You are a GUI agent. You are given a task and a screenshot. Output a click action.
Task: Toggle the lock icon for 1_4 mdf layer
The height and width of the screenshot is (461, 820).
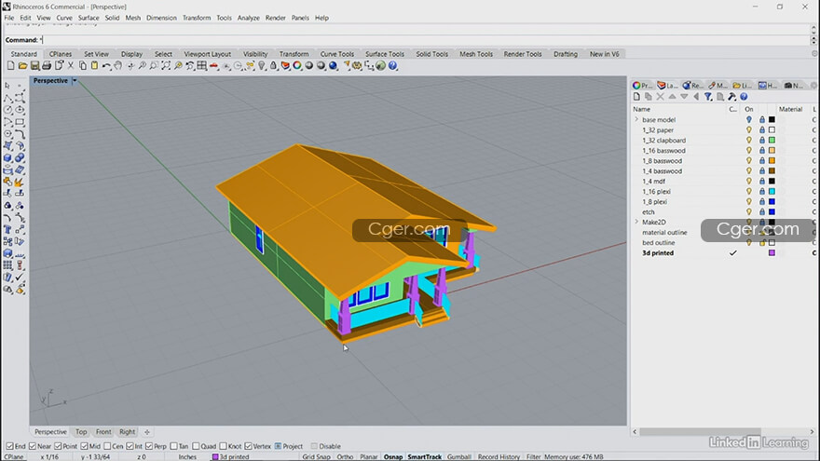761,182
